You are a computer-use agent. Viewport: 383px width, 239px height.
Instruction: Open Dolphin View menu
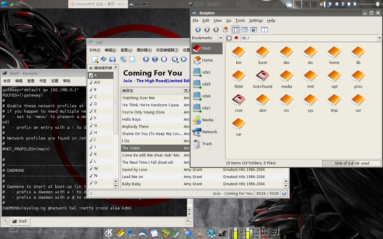pos(218,20)
